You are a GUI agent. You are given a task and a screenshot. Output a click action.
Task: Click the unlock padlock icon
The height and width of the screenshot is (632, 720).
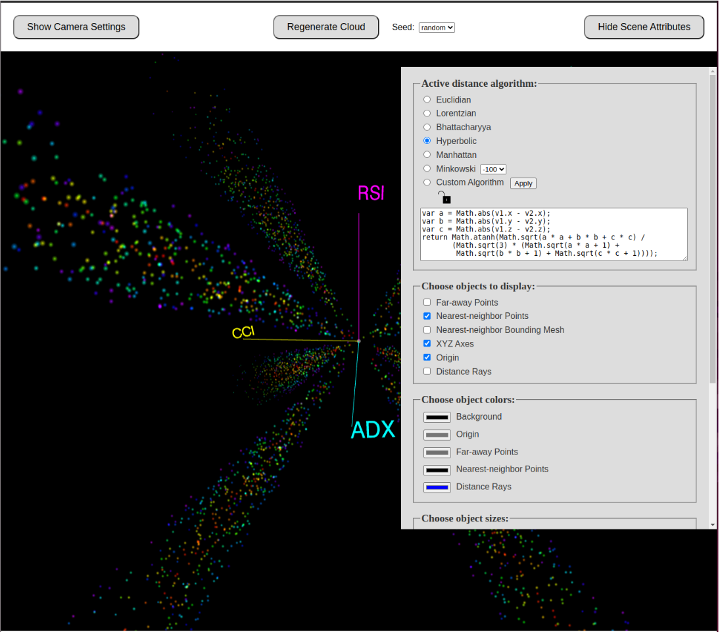pyautogui.click(x=444, y=197)
